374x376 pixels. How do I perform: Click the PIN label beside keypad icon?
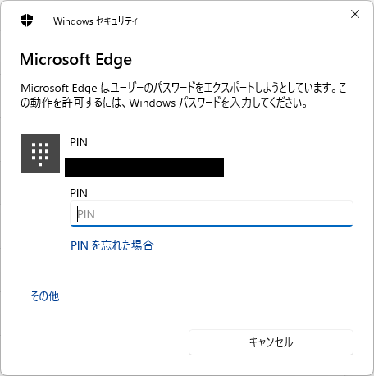pyautogui.click(x=79, y=142)
